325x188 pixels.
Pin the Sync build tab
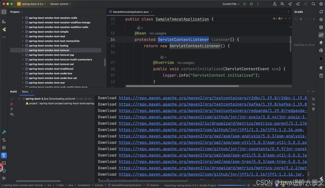12,109
